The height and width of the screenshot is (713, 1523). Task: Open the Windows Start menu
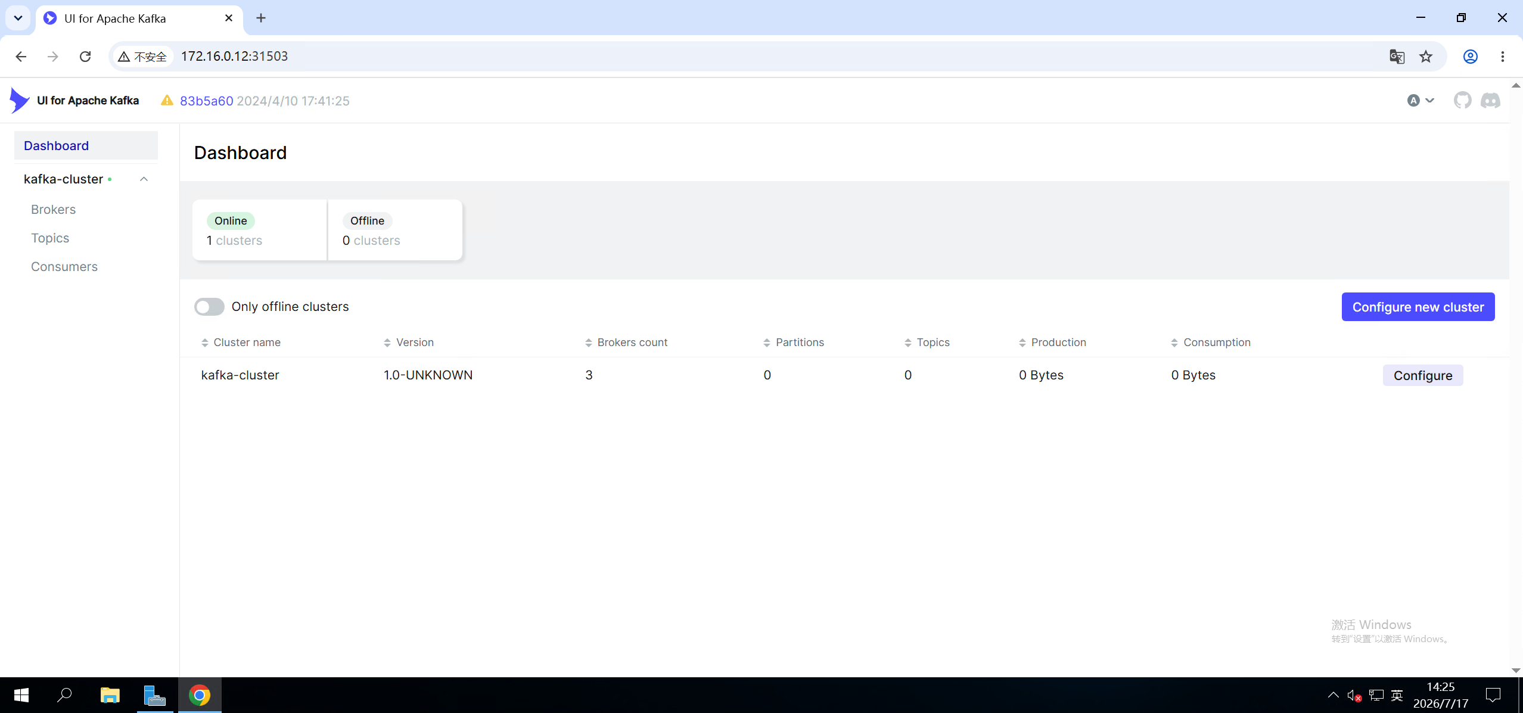(21, 695)
